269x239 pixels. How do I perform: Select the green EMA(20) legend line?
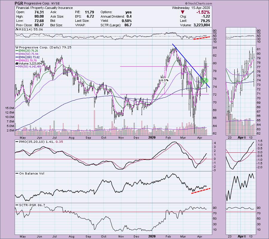(x=17, y=51)
